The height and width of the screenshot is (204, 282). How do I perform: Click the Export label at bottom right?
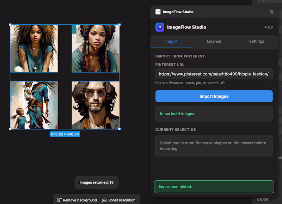(263, 199)
